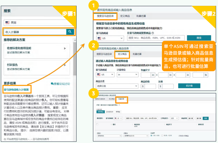Viewport: 218px width, 143px height.
Task: Collapse the 步骤 1 section chevron
Action: pyautogui.click(x=119, y=105)
